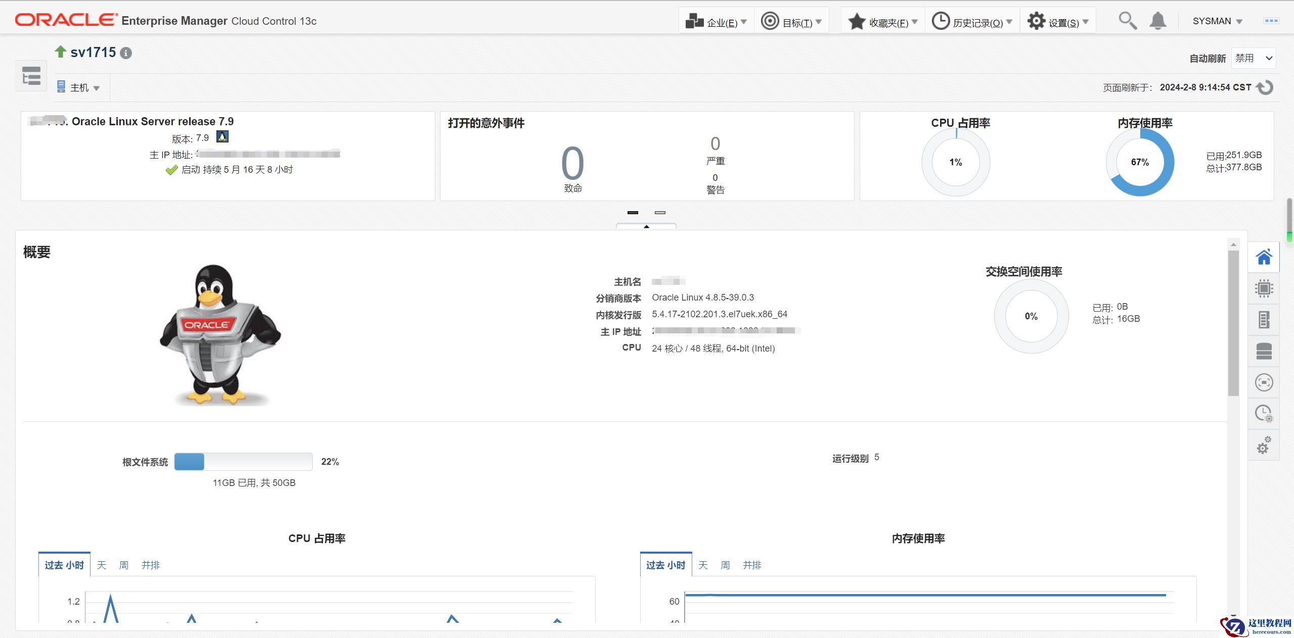Open the navigation tree panel icon
1294x638 pixels.
pos(31,76)
